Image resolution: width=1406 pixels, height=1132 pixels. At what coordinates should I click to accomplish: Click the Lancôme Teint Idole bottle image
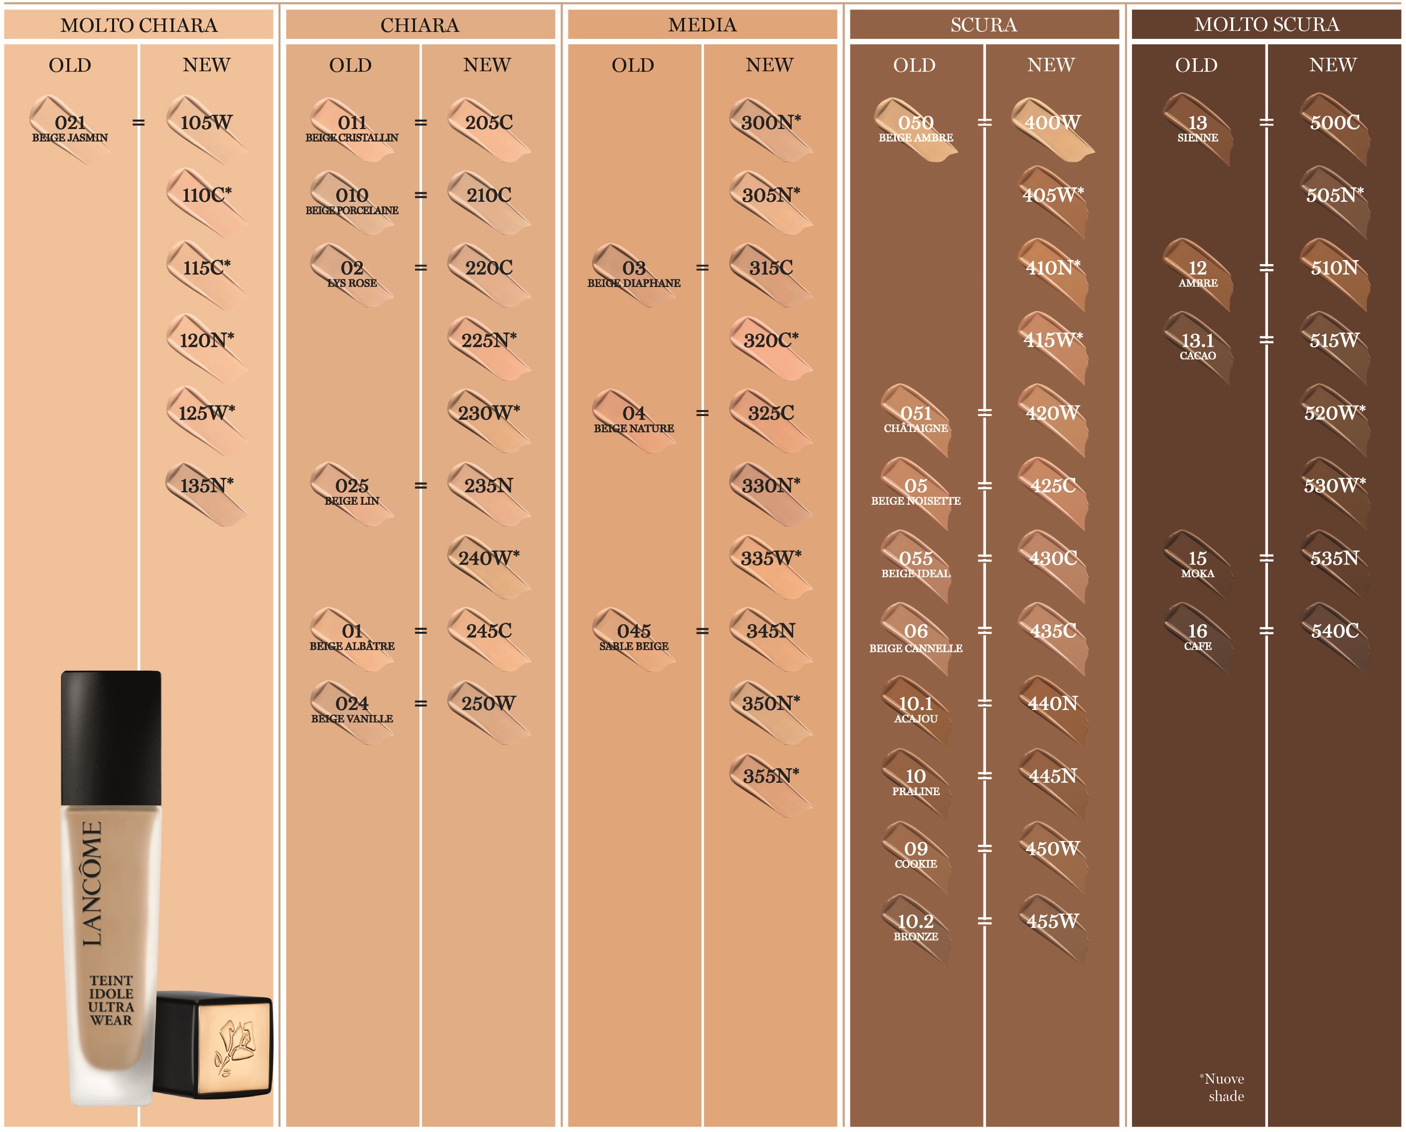(112, 888)
